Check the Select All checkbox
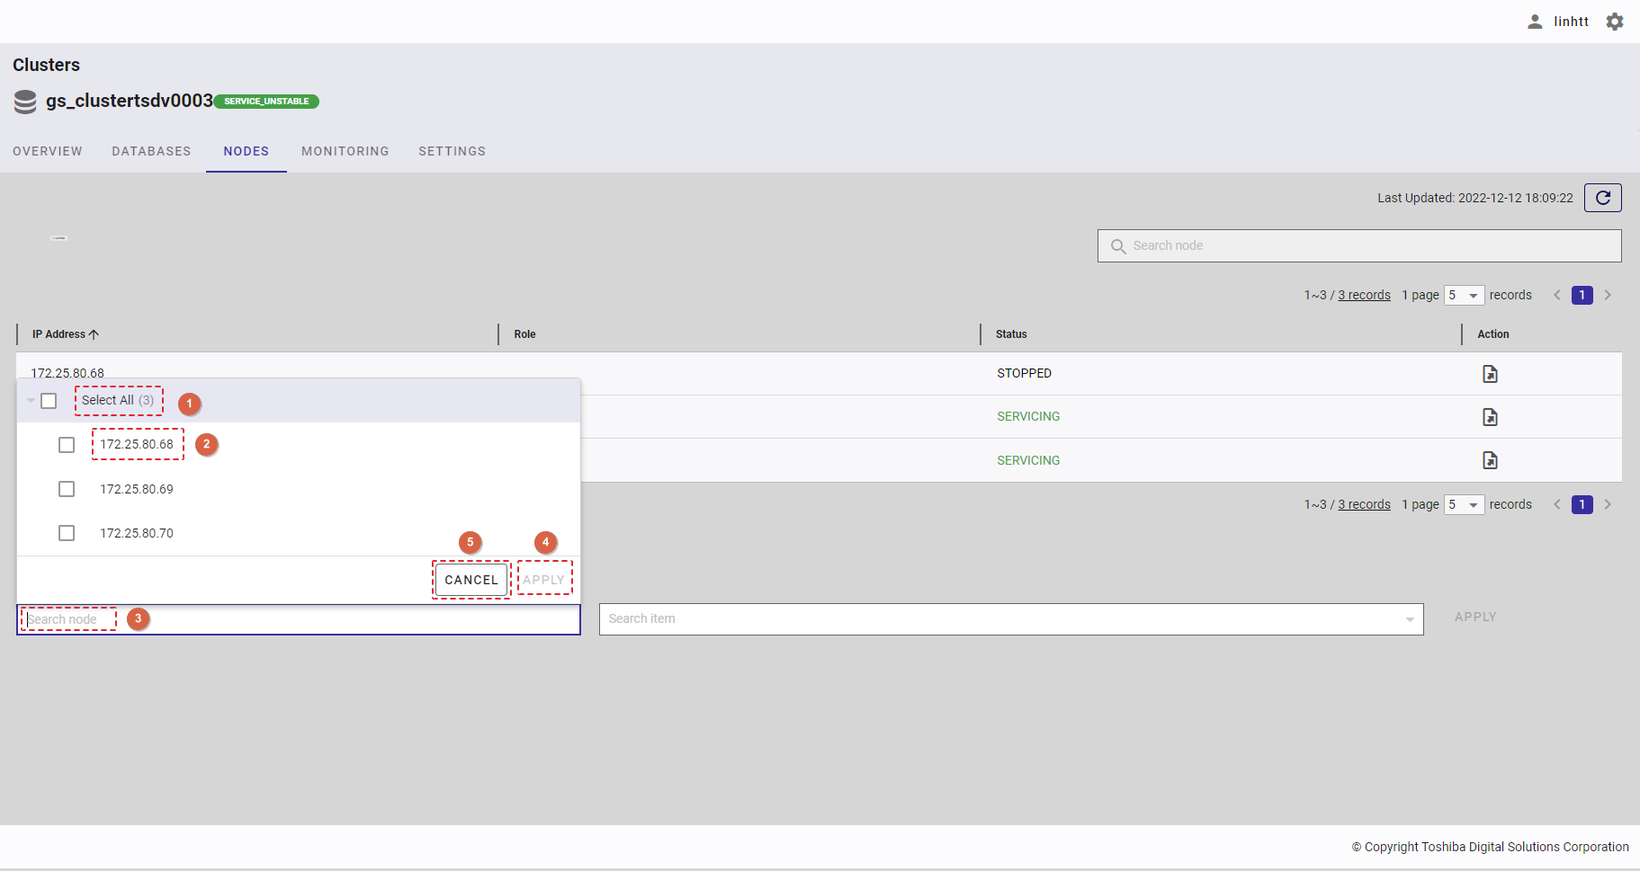1640x871 pixels. [49, 401]
